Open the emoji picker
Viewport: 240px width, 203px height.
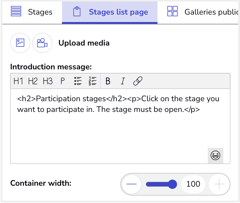coord(215,156)
